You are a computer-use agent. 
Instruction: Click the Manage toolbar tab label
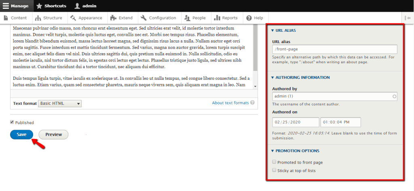click(19, 6)
